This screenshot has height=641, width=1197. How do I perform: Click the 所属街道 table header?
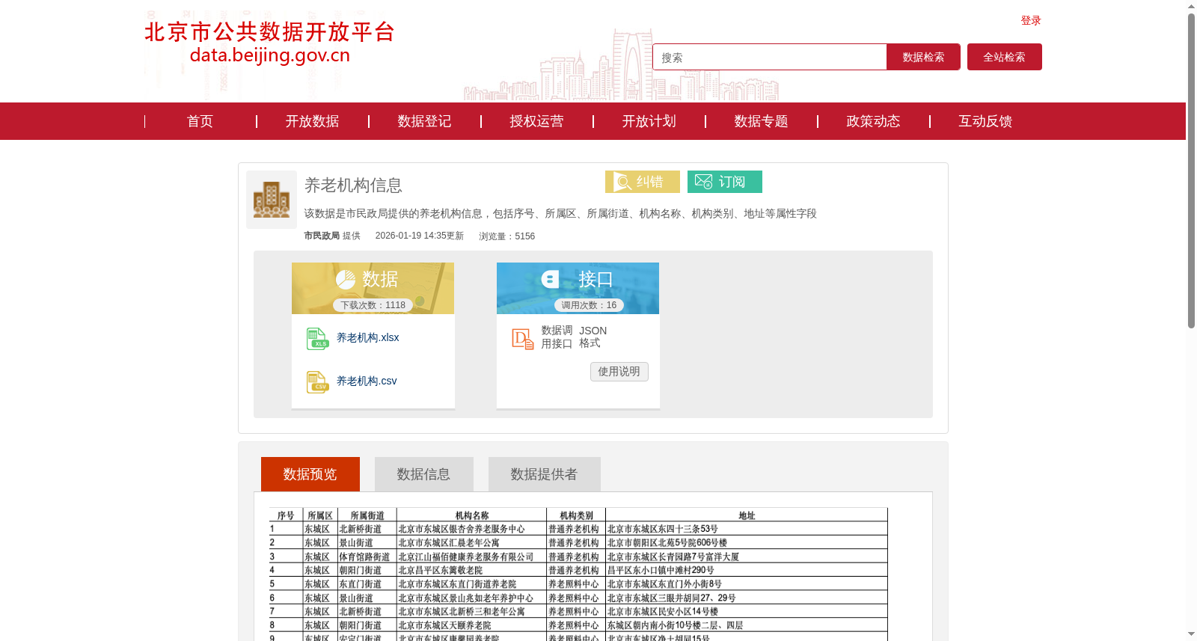coord(367,515)
